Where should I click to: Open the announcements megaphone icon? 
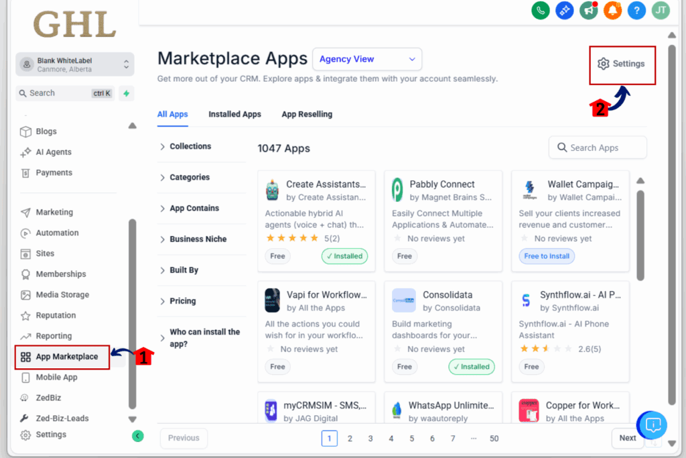pyautogui.click(x=588, y=10)
